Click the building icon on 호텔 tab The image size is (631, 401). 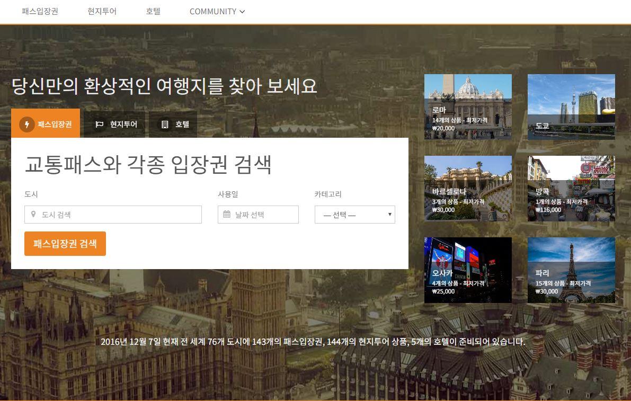point(165,124)
